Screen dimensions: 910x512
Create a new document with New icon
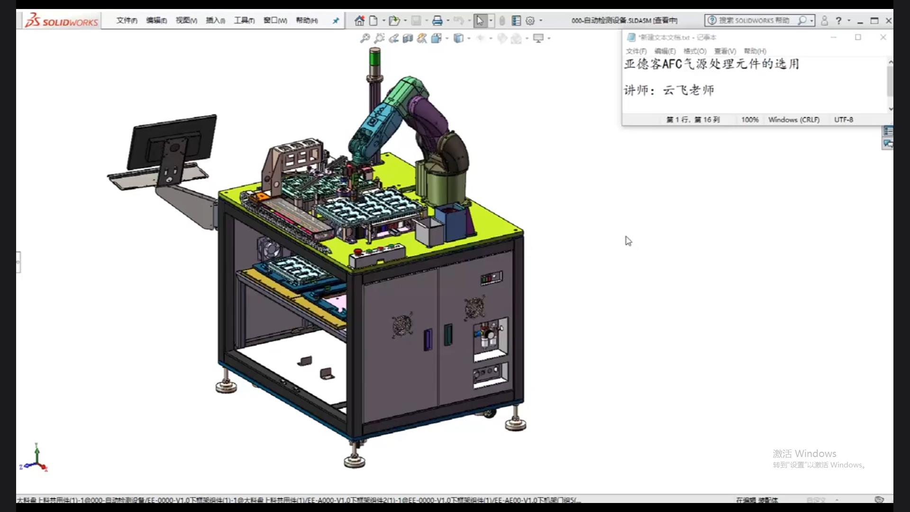tap(373, 20)
